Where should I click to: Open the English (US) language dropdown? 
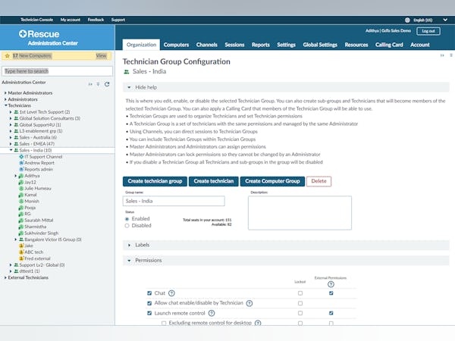445,20
